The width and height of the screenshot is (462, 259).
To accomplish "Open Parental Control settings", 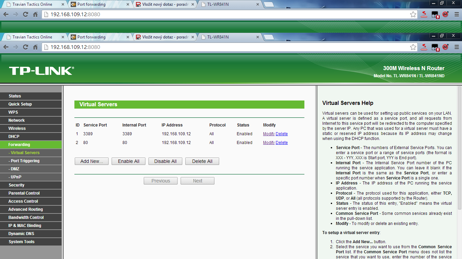I will [x=31, y=193].
